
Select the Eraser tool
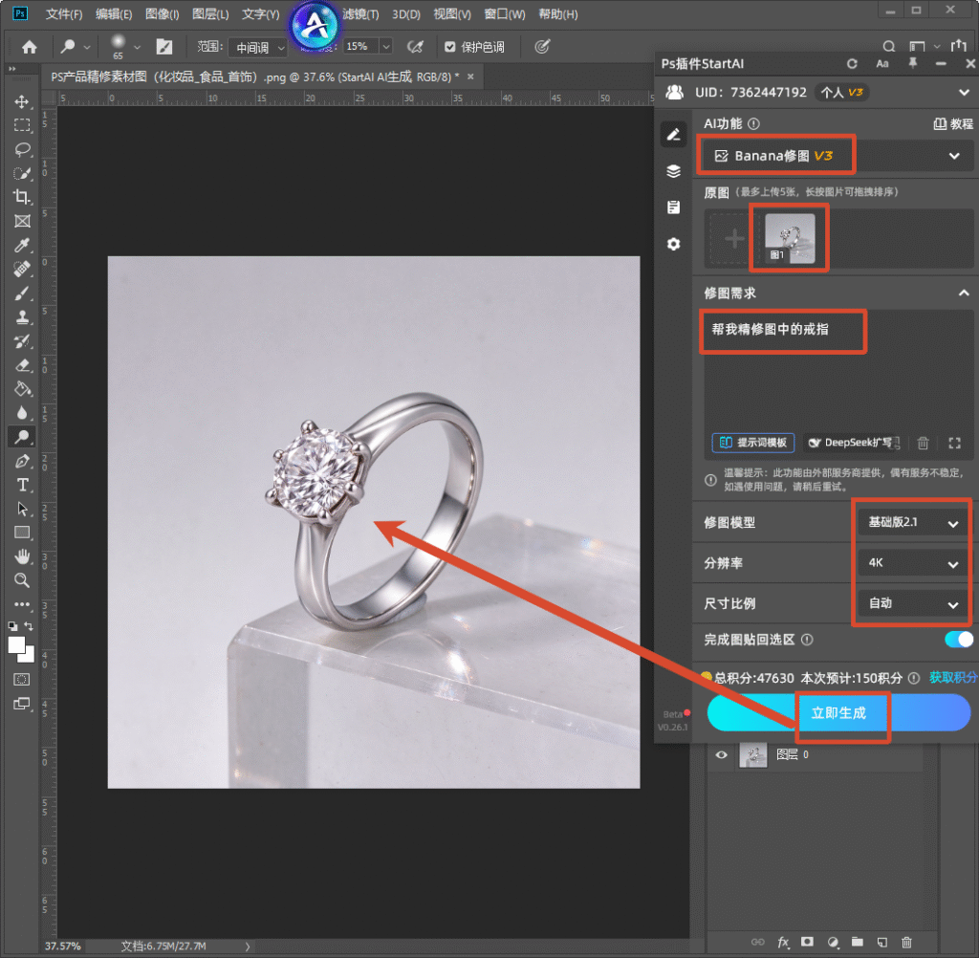(22, 364)
